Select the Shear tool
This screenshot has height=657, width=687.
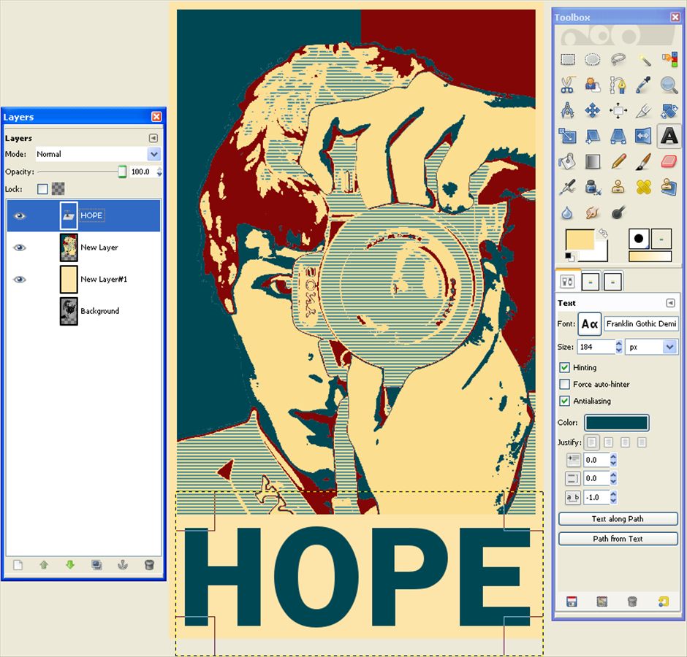[x=593, y=136]
